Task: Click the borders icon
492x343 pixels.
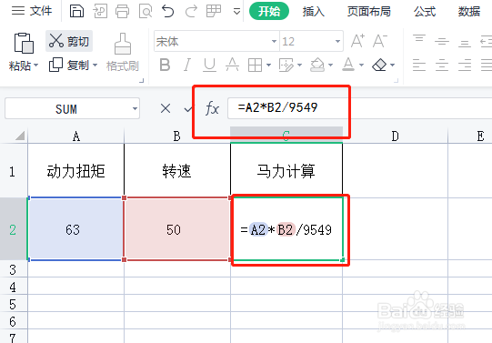Action: pyautogui.click(x=255, y=65)
